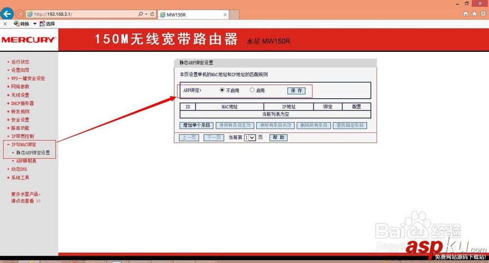
Task: Open 设置向导 in the sidebar
Action: click(20, 70)
